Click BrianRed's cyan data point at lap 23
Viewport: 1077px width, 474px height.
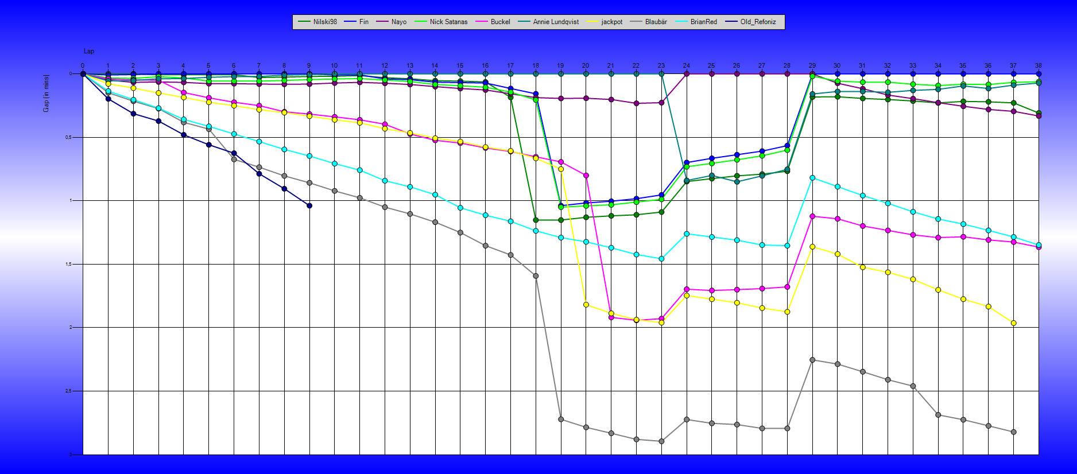pos(661,259)
